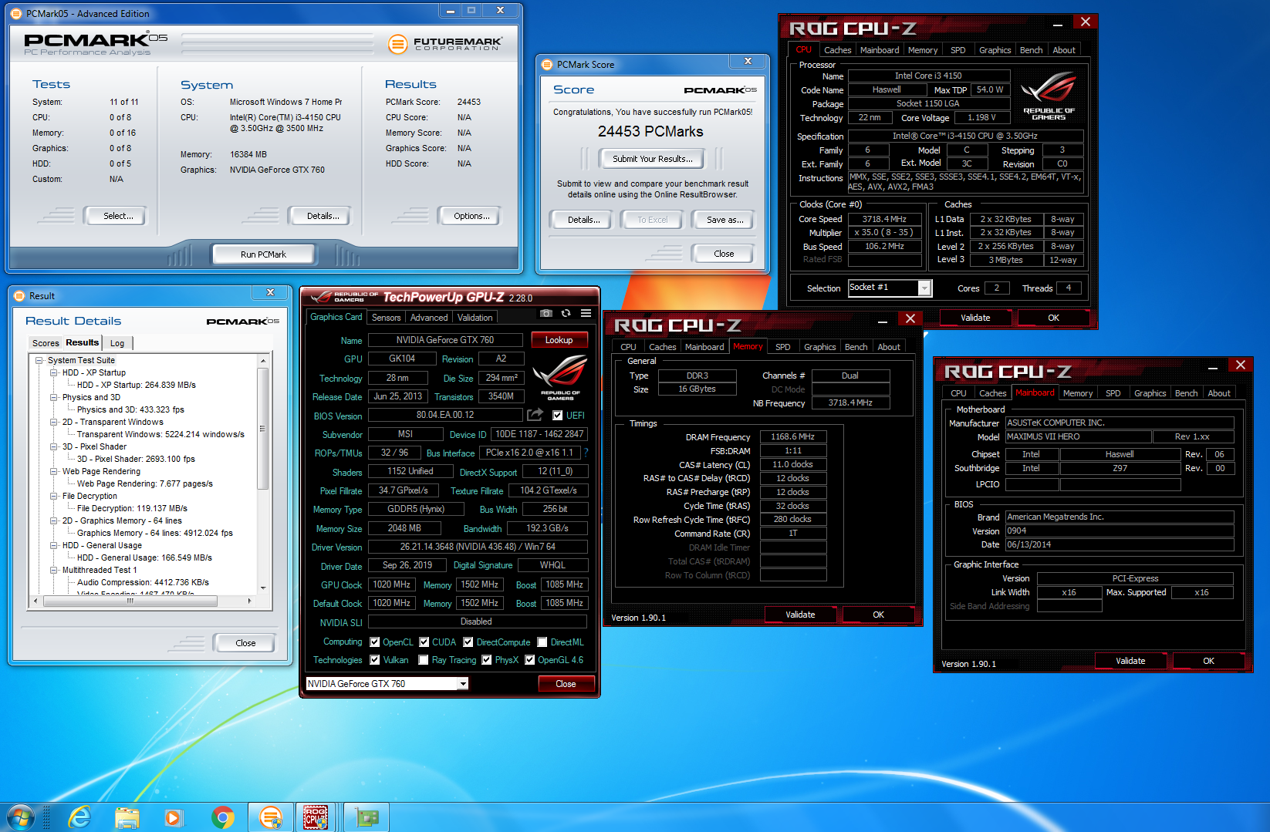Switch to Scores tab in Result Details
The width and height of the screenshot is (1270, 832).
46,343
